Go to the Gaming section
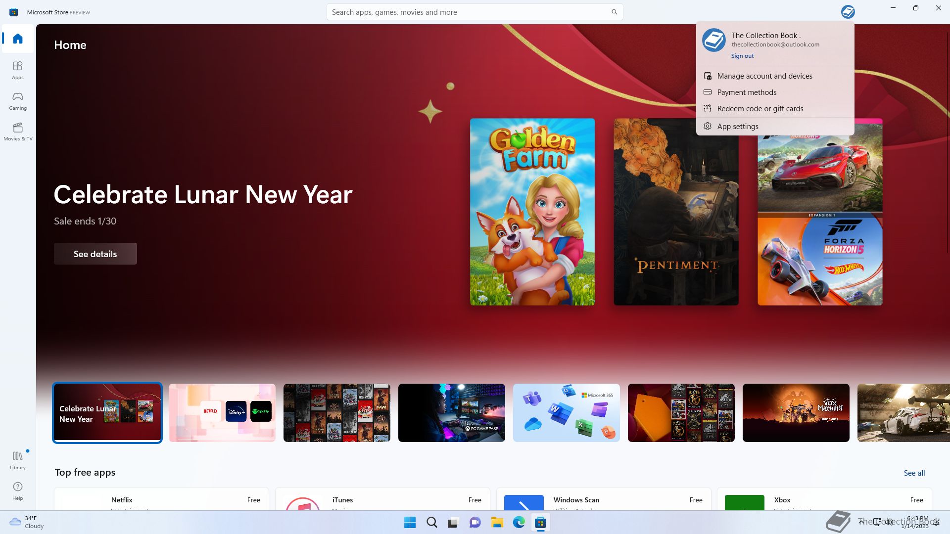The width and height of the screenshot is (950, 534). (18, 101)
